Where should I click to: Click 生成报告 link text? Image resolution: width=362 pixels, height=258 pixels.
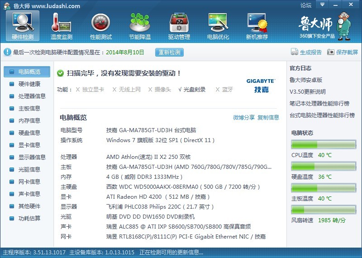tap(311, 52)
